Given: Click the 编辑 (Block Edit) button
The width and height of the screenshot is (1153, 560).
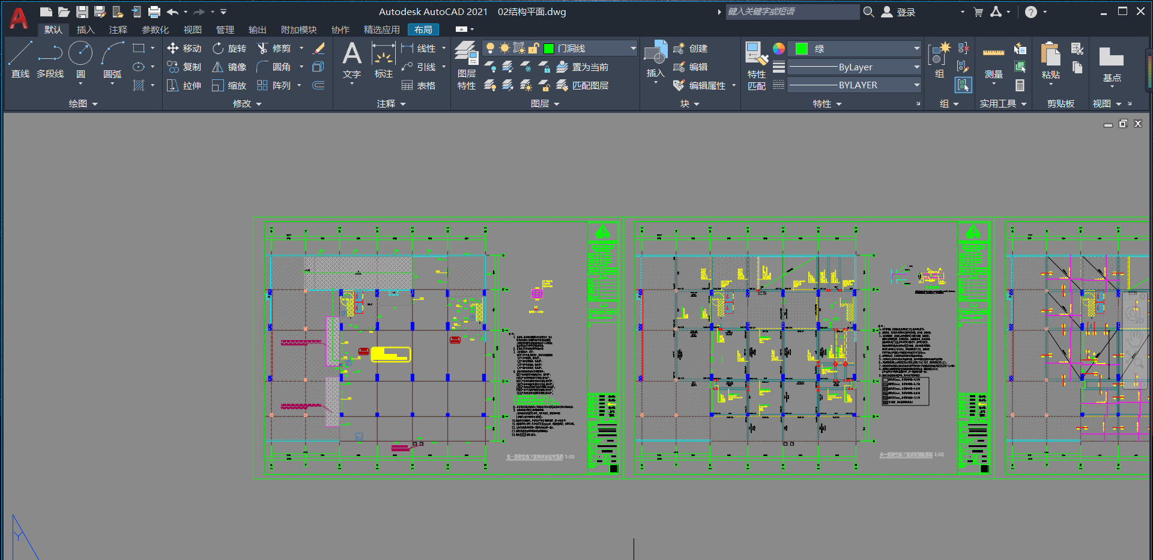Looking at the screenshot, I should (691, 67).
